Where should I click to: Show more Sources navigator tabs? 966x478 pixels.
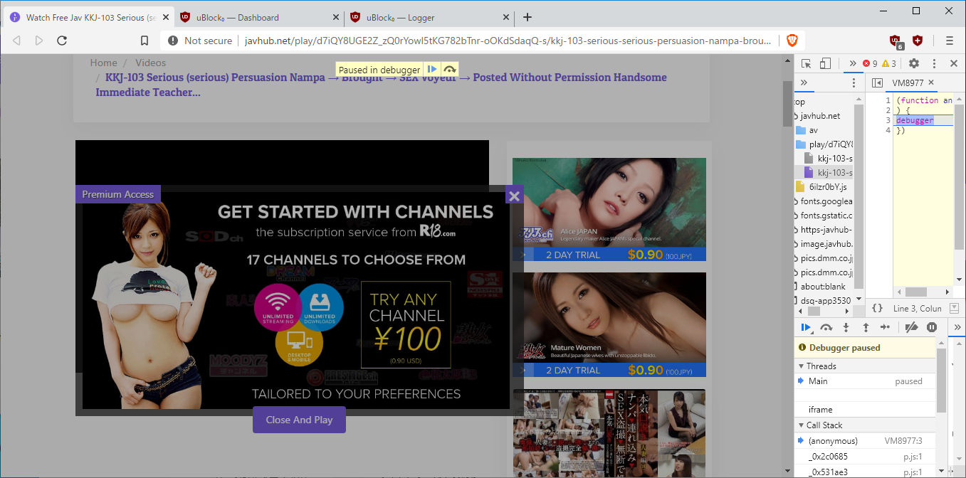pos(804,83)
